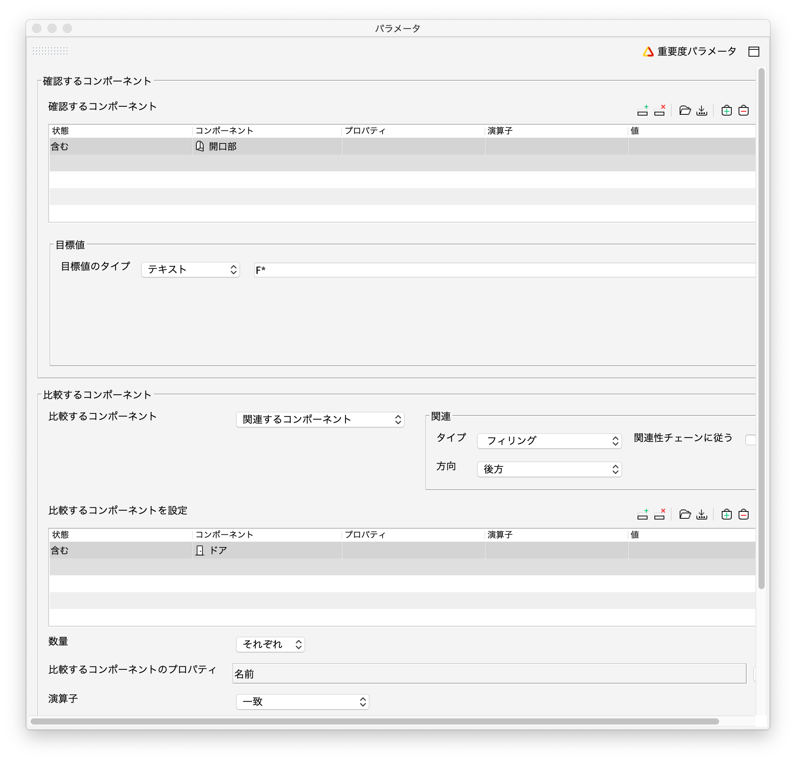Open folder icon above the 開口部 table

point(685,111)
